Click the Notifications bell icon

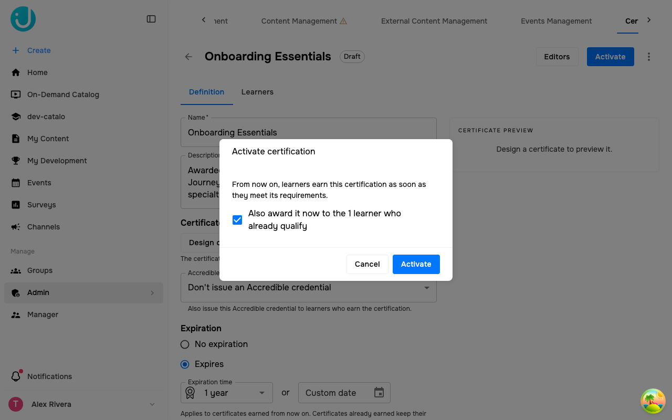16,376
